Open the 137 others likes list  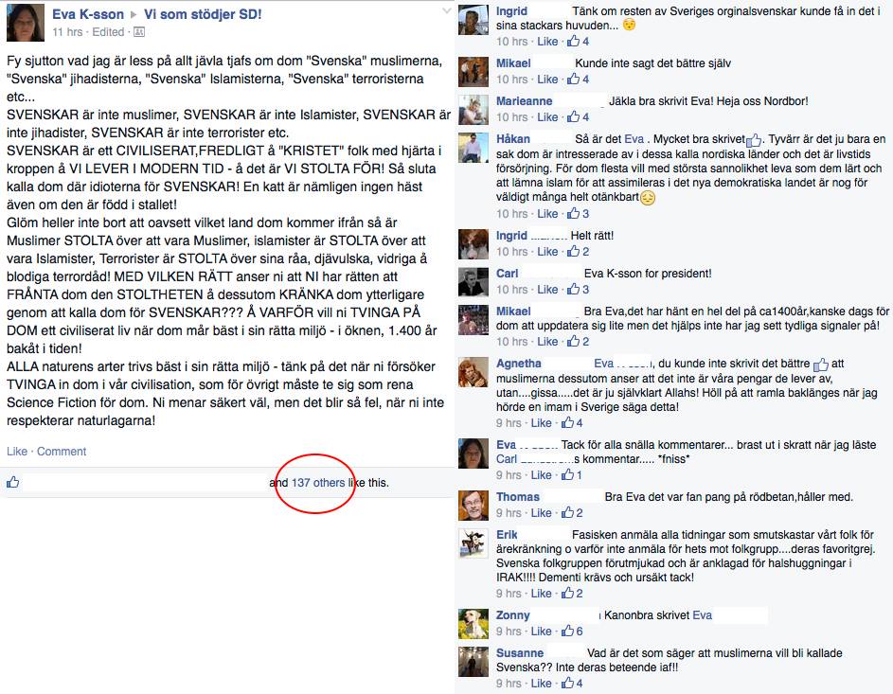point(318,483)
